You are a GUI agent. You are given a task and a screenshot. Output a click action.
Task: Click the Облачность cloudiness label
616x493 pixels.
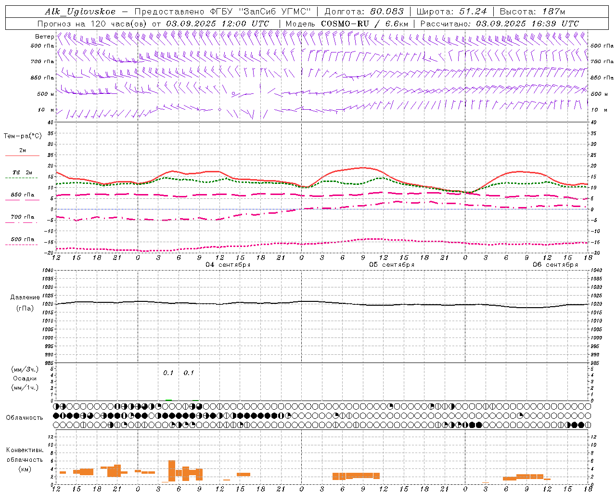pos(25,417)
